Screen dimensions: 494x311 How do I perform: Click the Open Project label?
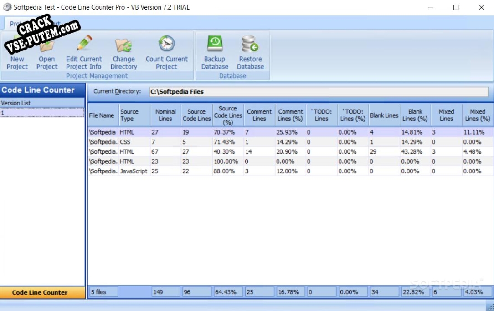[x=47, y=63]
